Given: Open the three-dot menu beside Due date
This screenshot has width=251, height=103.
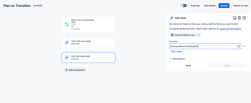Looking at the screenshot, I should (x=244, y=47).
